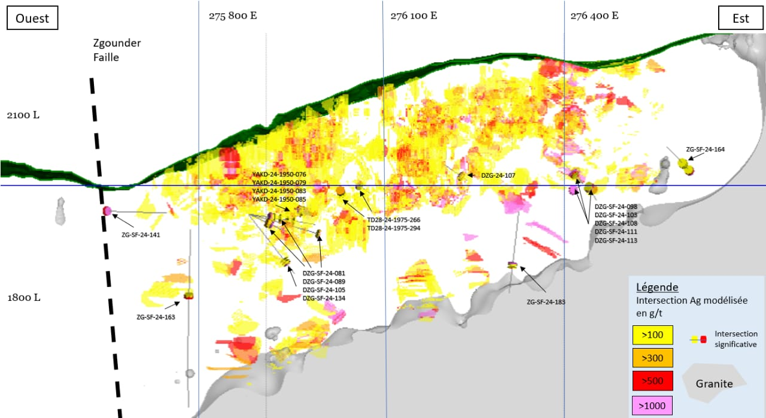Click the ZG-SF-24-163 drillhole intersection marker
Image resolution: width=766 pixels, height=418 pixels.
coord(189,295)
